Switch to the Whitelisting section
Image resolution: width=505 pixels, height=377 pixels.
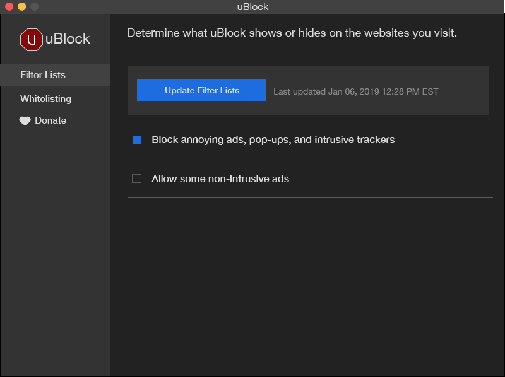click(x=45, y=98)
